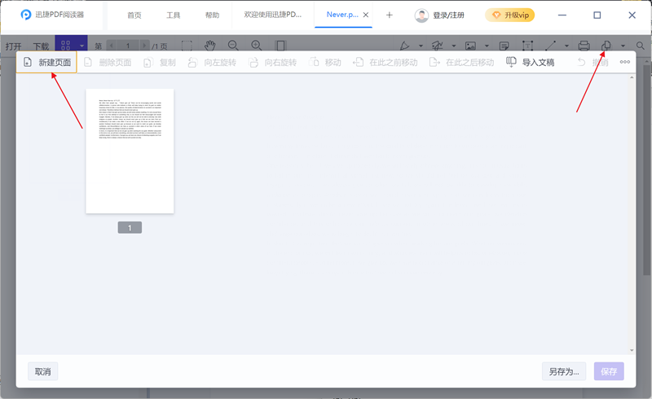This screenshot has width=652, height=399.
Task: Switch to the Never.p... document tab
Action: click(x=341, y=15)
